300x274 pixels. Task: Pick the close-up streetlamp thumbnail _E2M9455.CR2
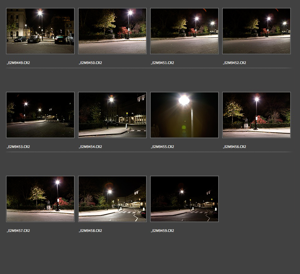click(x=184, y=115)
